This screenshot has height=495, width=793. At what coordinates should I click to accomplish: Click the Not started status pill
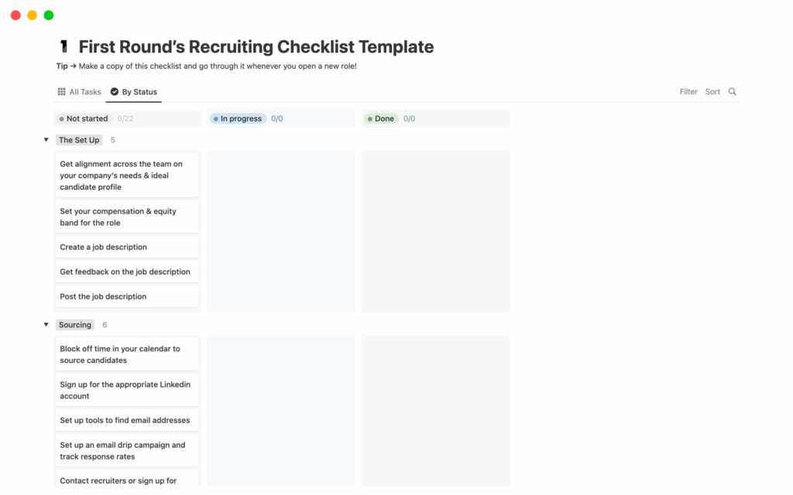[84, 118]
